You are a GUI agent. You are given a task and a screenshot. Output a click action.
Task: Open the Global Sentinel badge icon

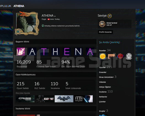click(102, 24)
